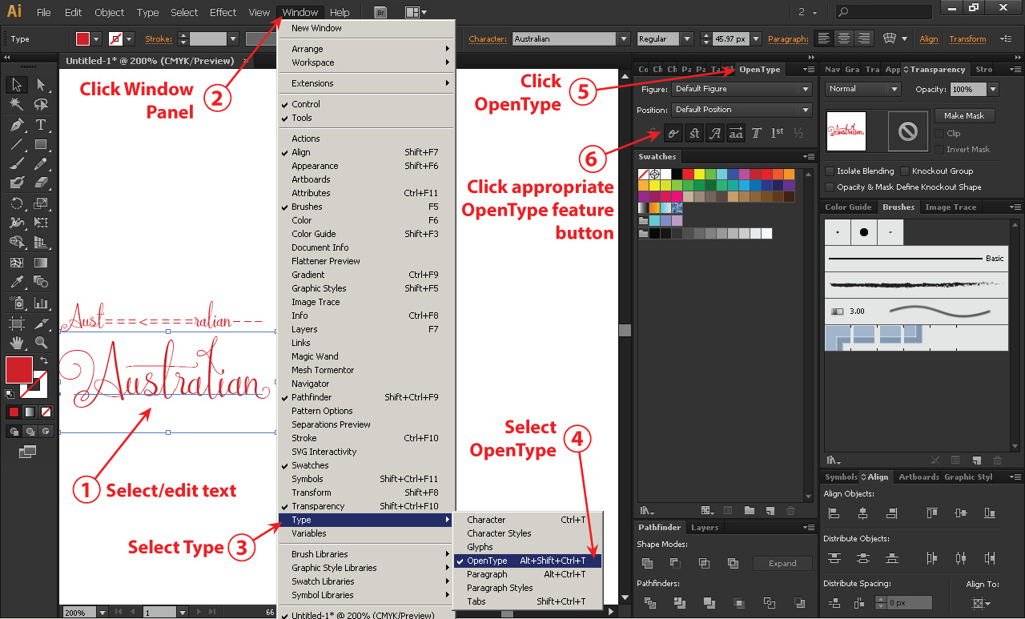Click the Align link in control bar
The width and height of the screenshot is (1025, 619).
[929, 39]
